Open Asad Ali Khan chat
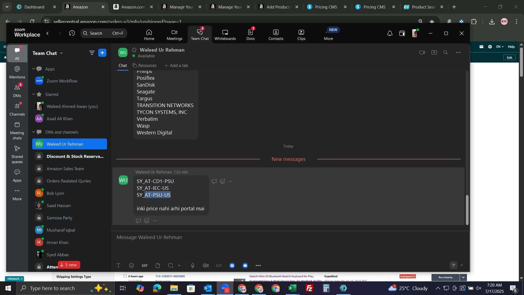524x295 pixels. point(70,119)
